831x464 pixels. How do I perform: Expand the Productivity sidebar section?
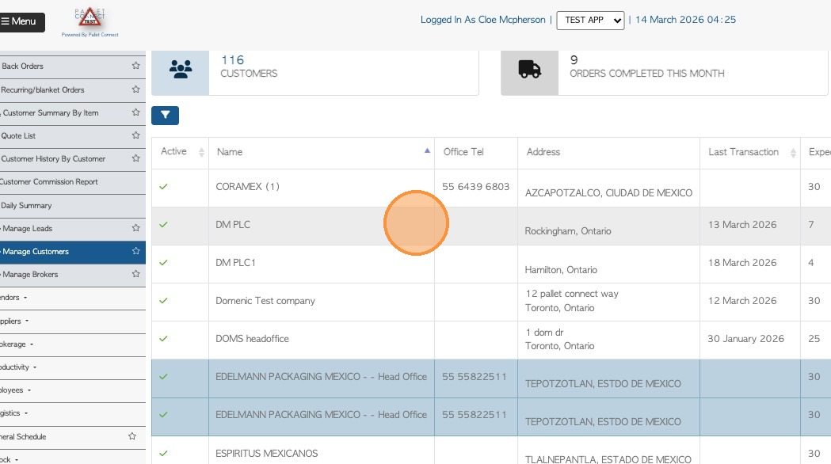(x=18, y=367)
